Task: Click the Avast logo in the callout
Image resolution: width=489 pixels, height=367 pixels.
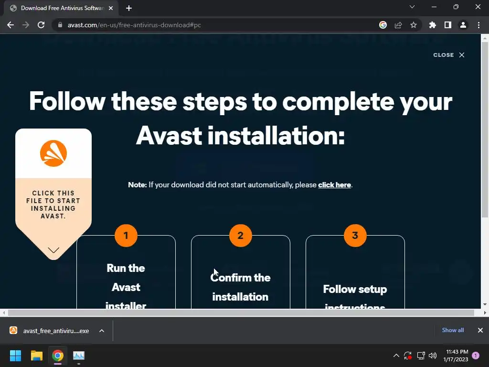Action: click(53, 153)
